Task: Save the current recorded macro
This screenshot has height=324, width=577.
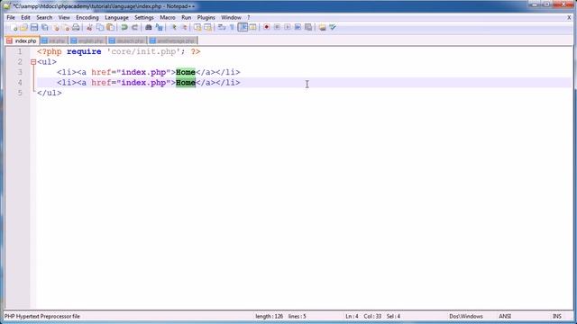Action: click(308, 28)
